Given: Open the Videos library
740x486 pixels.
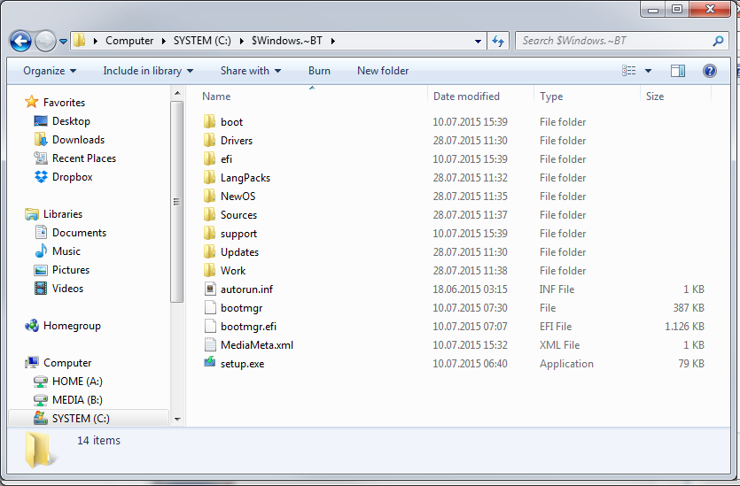Looking at the screenshot, I should pos(67,289).
